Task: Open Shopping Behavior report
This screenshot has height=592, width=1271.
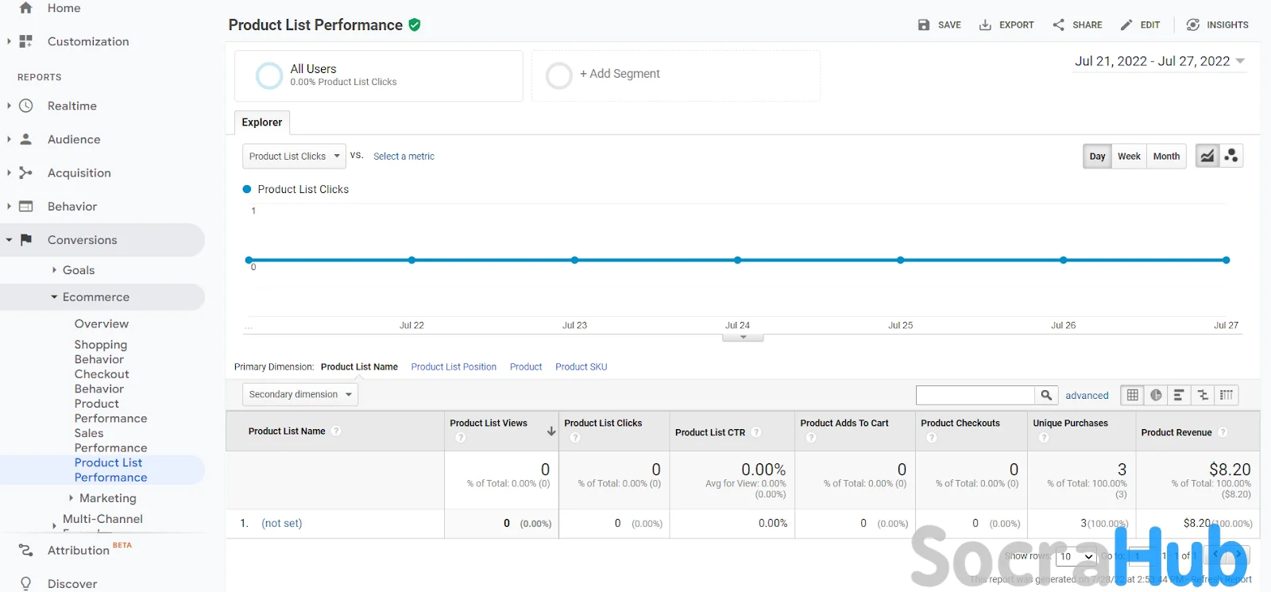Action: [100, 352]
